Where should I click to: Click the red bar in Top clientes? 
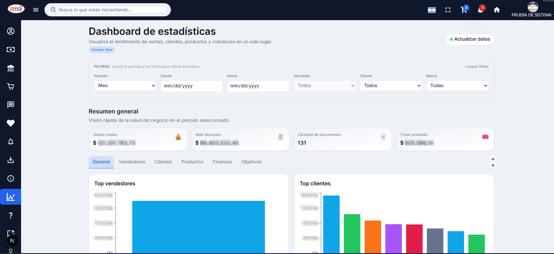click(414, 239)
